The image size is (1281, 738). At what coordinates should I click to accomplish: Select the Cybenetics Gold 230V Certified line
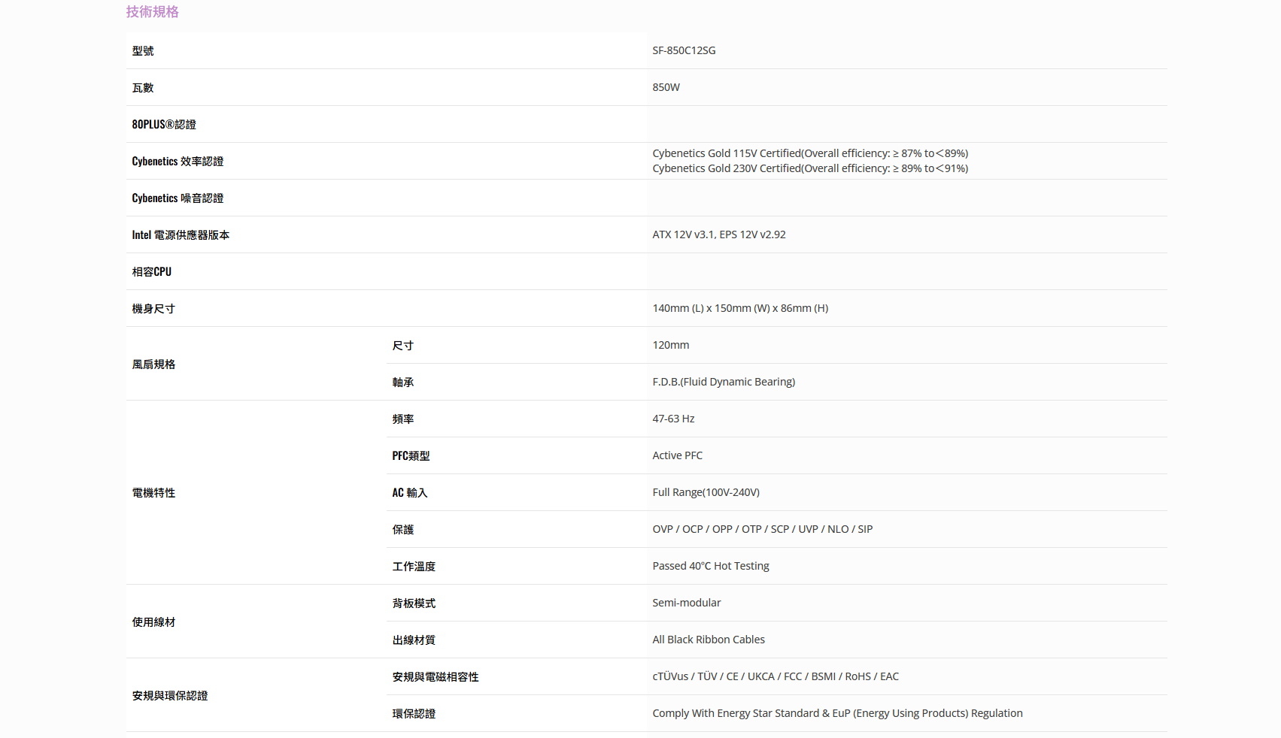point(810,168)
